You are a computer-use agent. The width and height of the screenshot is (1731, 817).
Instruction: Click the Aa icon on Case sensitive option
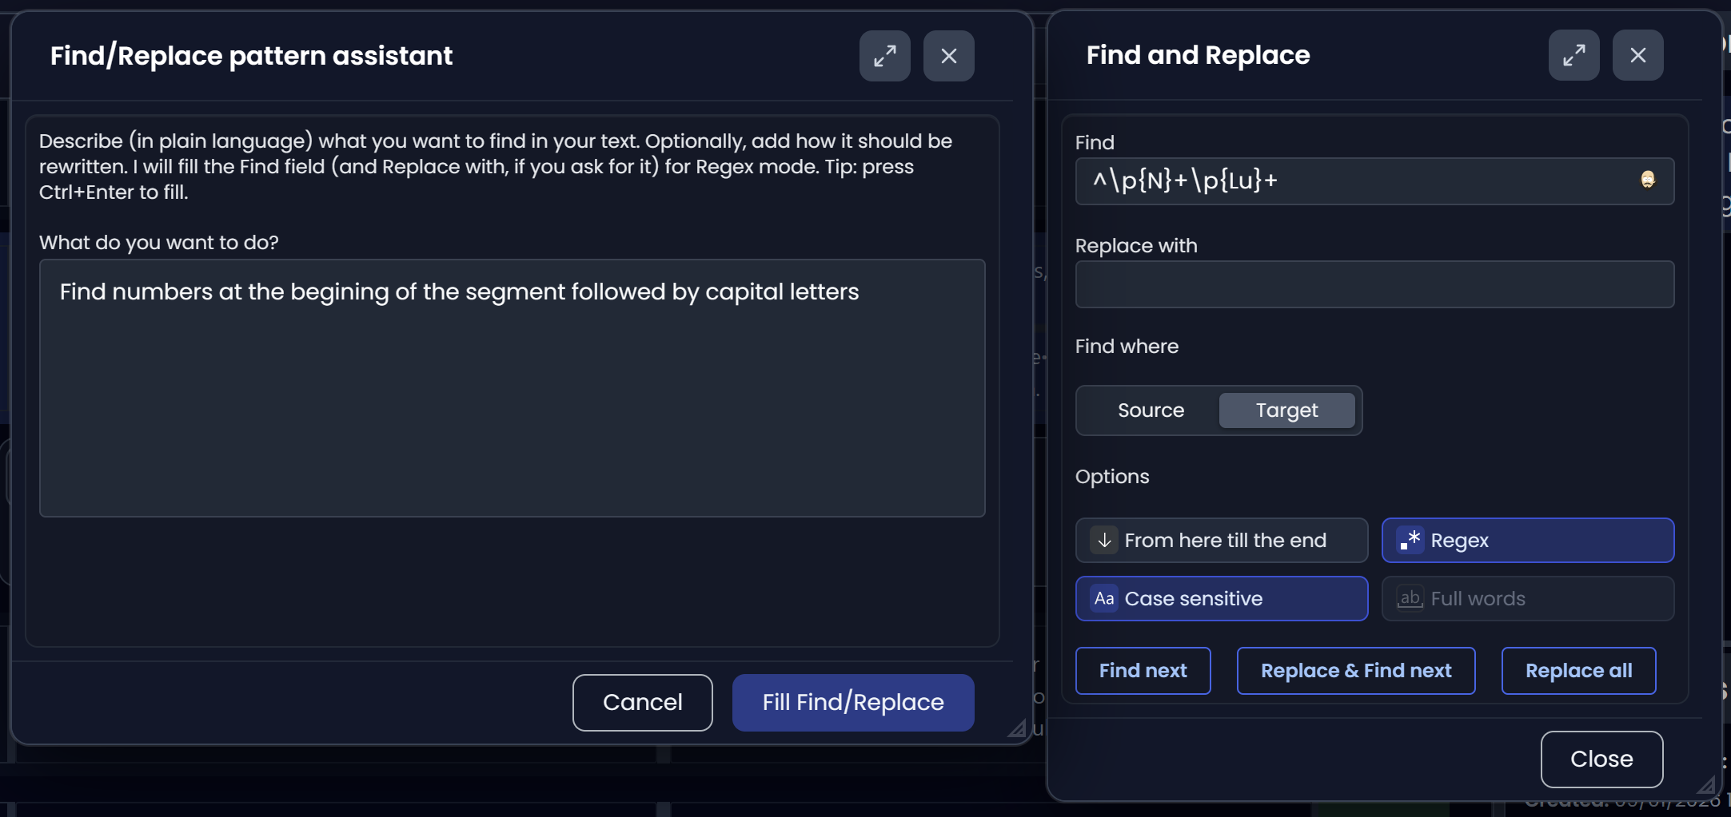tap(1104, 598)
